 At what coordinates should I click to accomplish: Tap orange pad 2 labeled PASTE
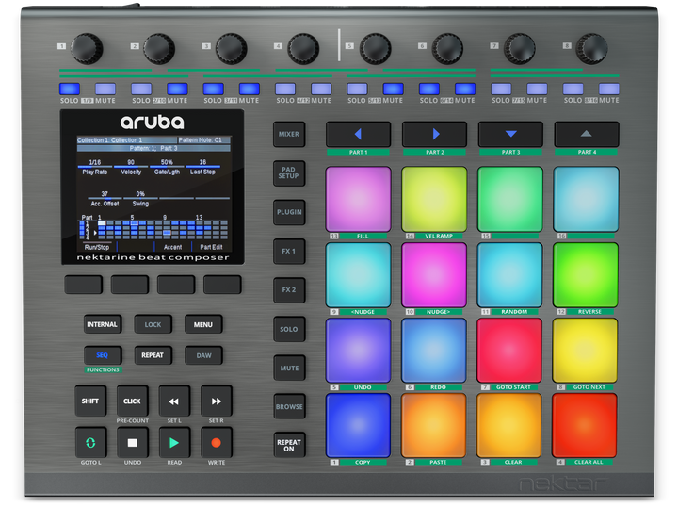(434, 425)
